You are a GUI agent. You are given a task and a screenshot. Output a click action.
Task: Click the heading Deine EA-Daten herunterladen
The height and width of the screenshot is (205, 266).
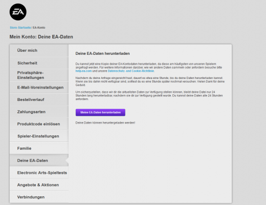(x=102, y=53)
